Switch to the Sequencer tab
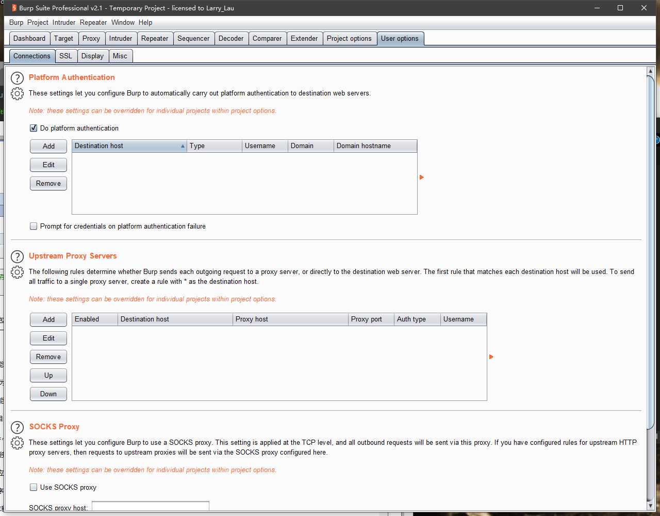This screenshot has height=516, width=660. 193,39
